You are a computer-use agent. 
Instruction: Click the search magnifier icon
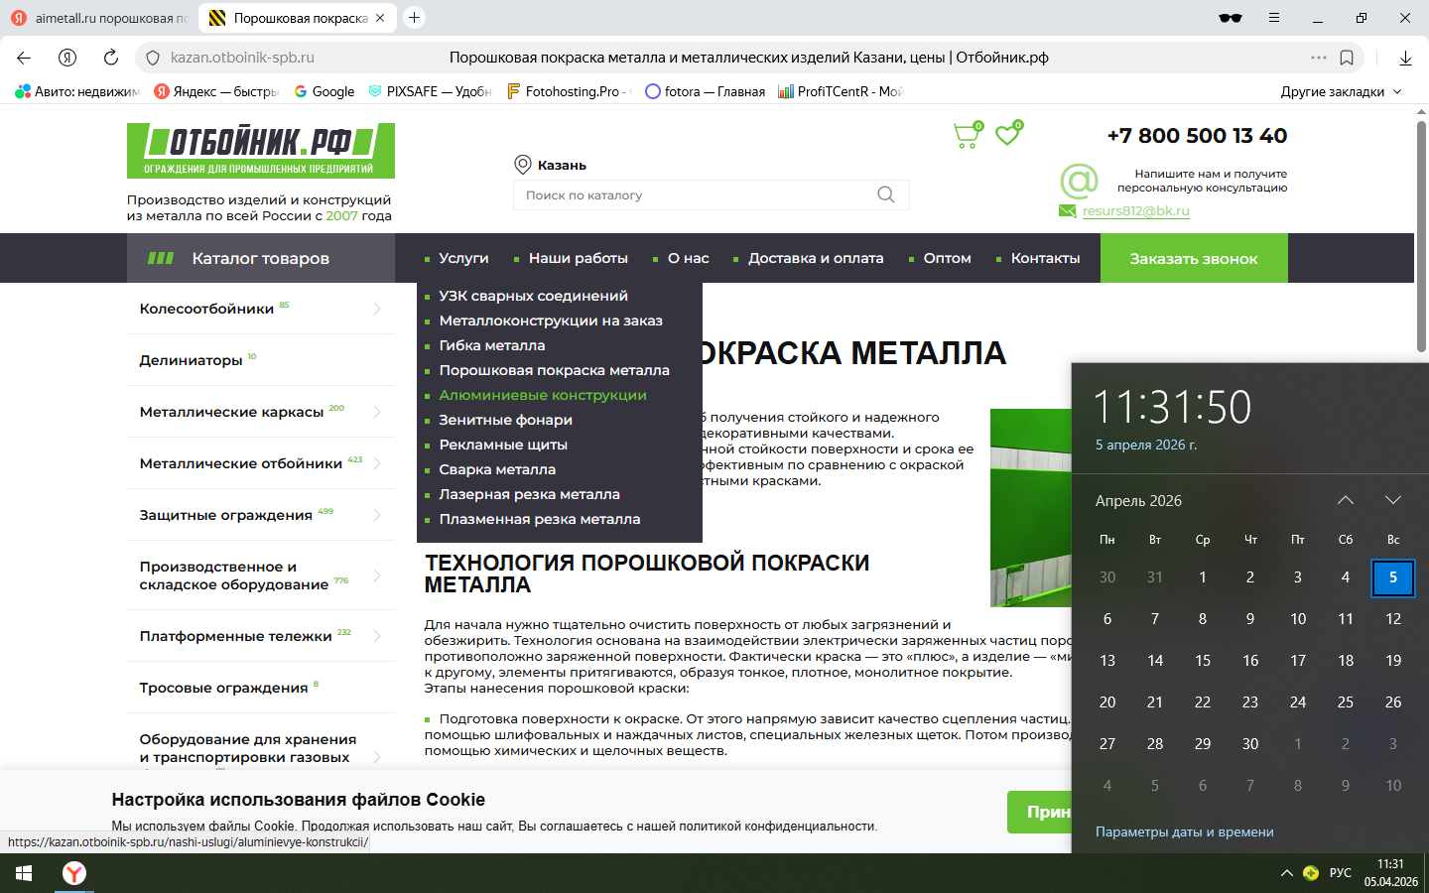pyautogui.click(x=885, y=194)
